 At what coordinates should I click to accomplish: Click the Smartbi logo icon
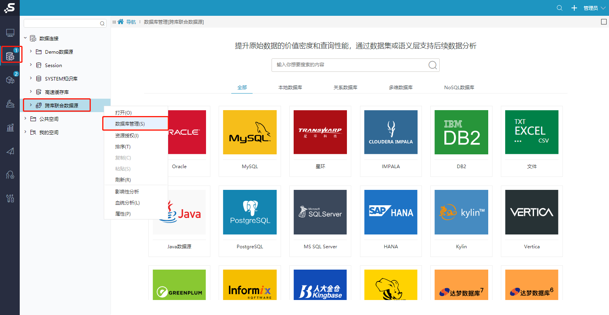tap(10, 8)
